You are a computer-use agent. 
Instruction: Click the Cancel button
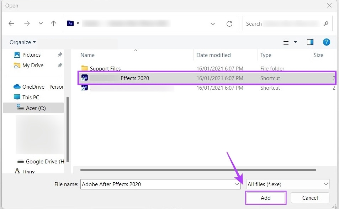(x=309, y=198)
